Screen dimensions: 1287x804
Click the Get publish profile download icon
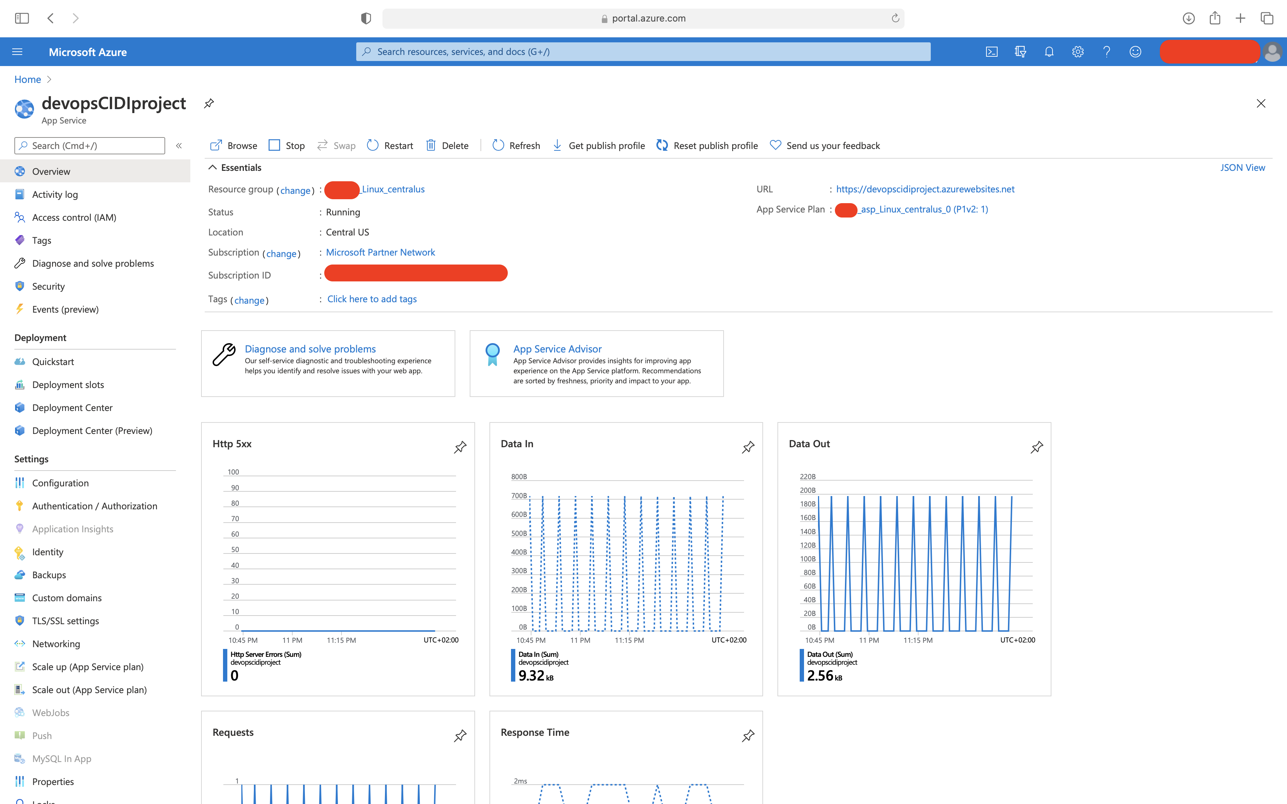pyautogui.click(x=557, y=145)
